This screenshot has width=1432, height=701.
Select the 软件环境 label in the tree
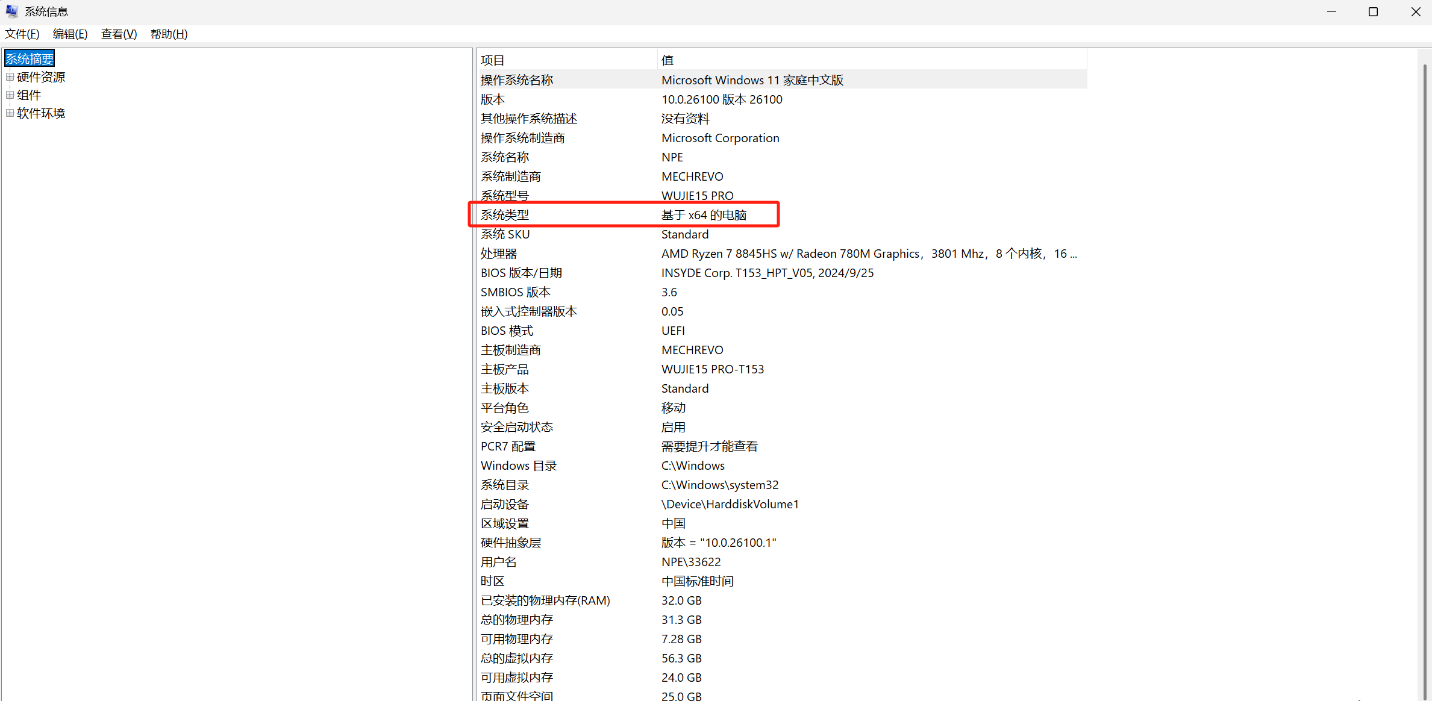tap(41, 113)
